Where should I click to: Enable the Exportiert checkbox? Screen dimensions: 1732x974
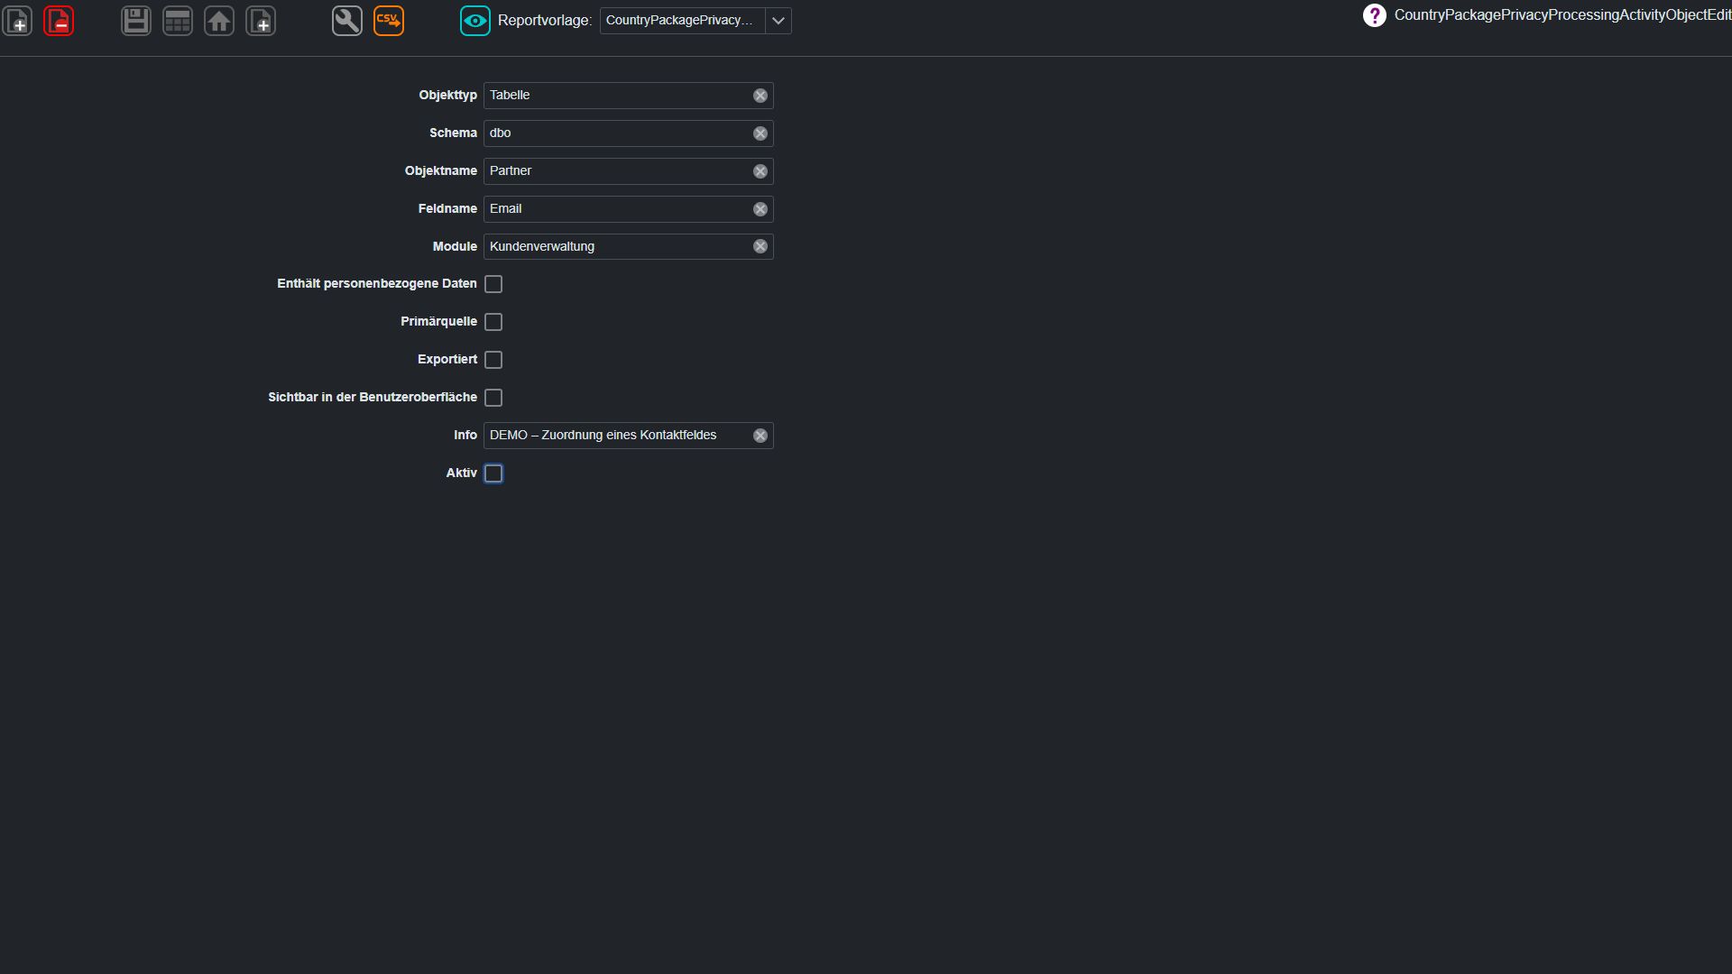tap(493, 360)
